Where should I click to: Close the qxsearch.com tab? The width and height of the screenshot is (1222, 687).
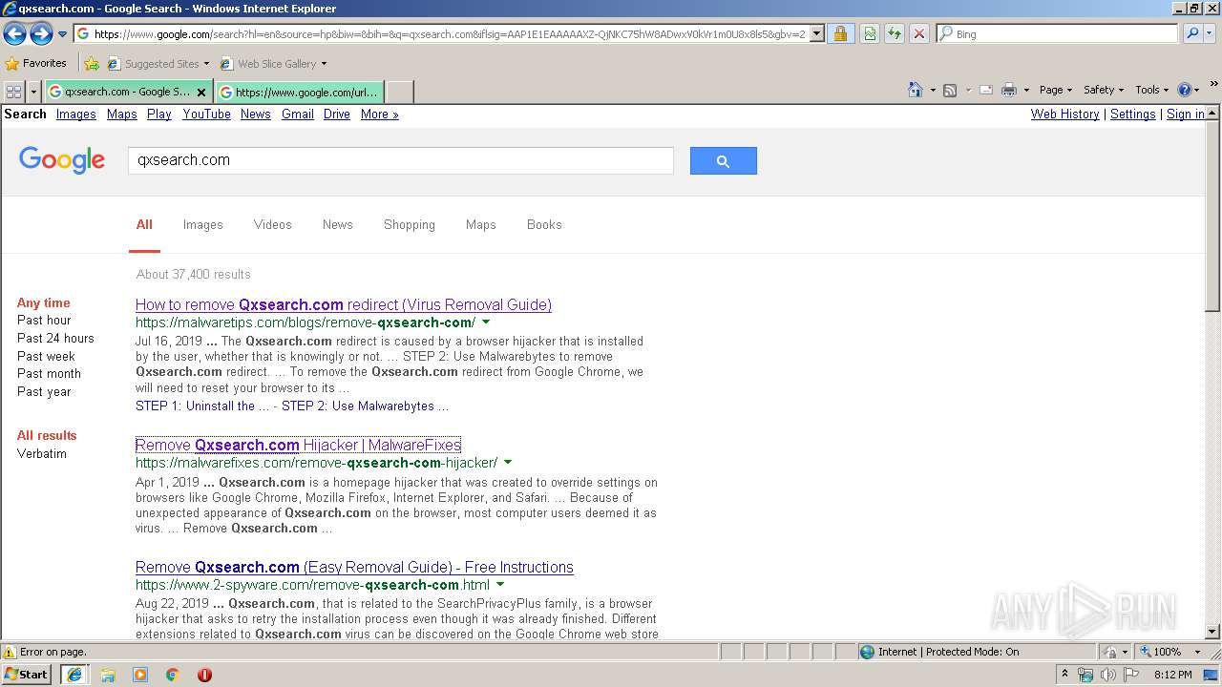click(x=200, y=93)
